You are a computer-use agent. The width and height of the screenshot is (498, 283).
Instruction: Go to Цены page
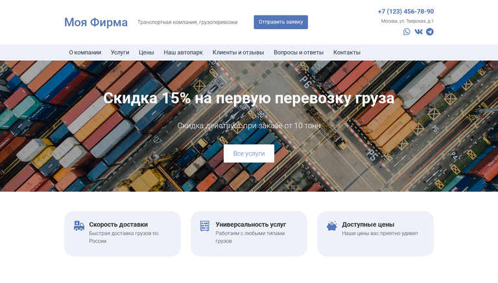[x=147, y=52]
